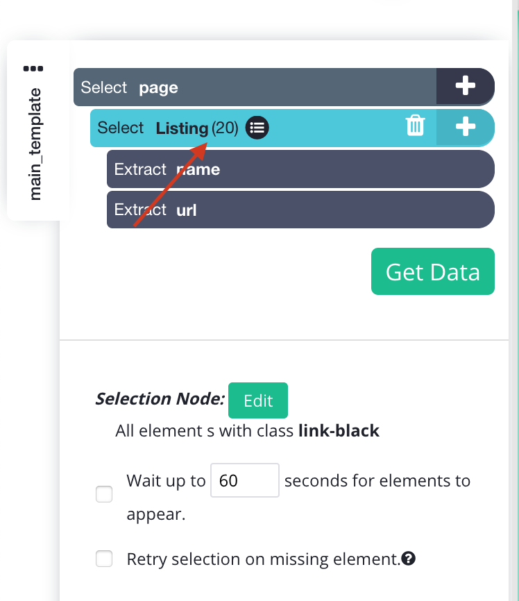This screenshot has width=519, height=601.
Task: Click the list icon beside Listing (20)
Action: (257, 128)
